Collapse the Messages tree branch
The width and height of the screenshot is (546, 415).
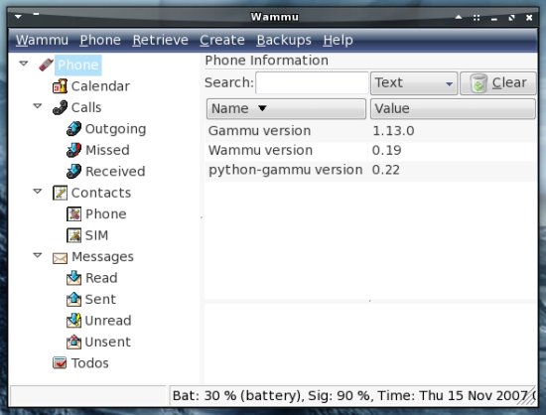tap(38, 255)
